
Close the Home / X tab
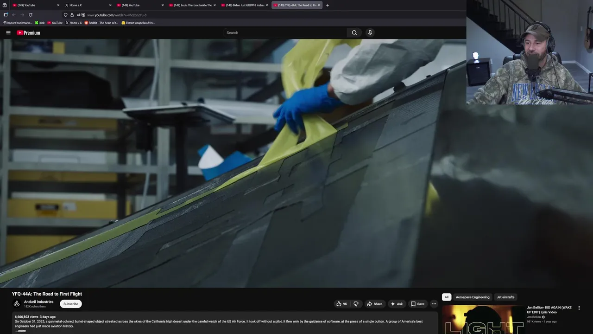[110, 5]
